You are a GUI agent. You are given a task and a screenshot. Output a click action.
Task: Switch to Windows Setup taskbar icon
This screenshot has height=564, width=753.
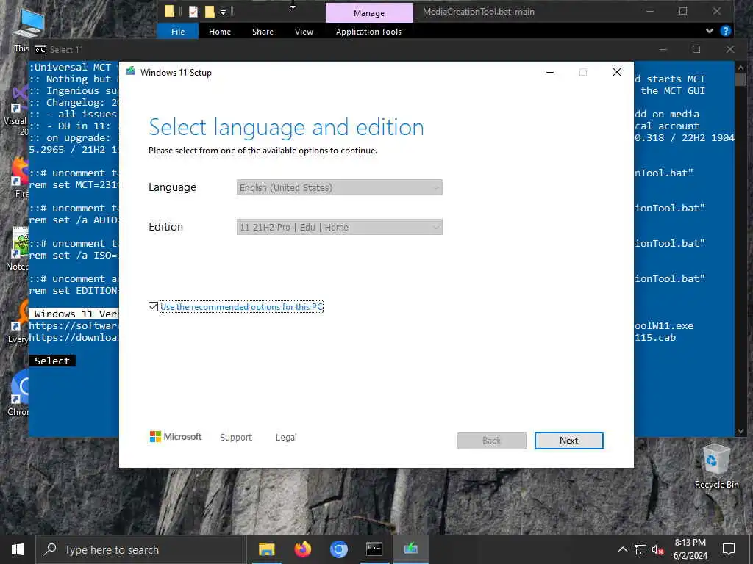(410, 549)
